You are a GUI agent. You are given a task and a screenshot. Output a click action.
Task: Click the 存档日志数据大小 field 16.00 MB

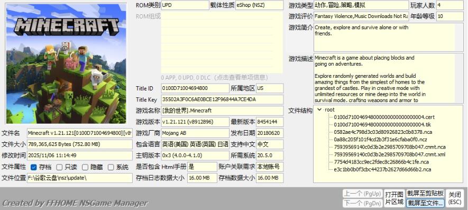202,178
